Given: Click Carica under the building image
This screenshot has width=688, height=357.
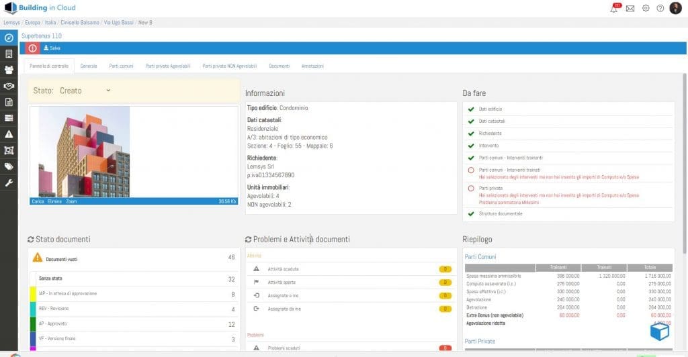Looking at the screenshot, I should (38, 201).
